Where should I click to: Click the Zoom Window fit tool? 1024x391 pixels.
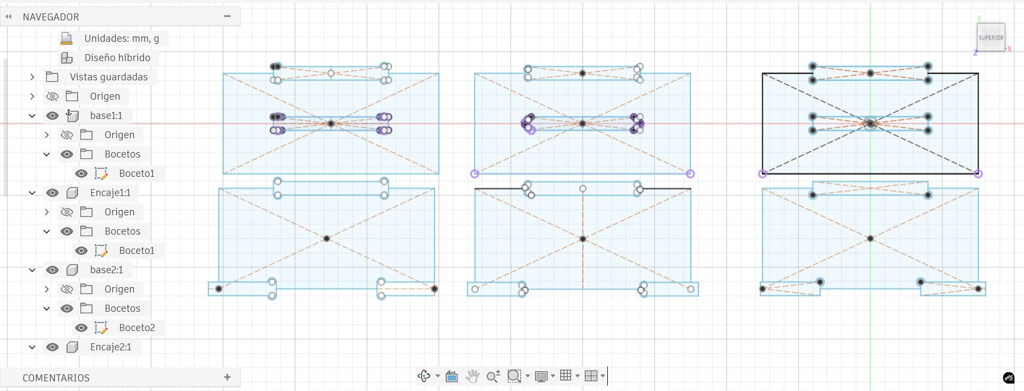[x=514, y=376]
